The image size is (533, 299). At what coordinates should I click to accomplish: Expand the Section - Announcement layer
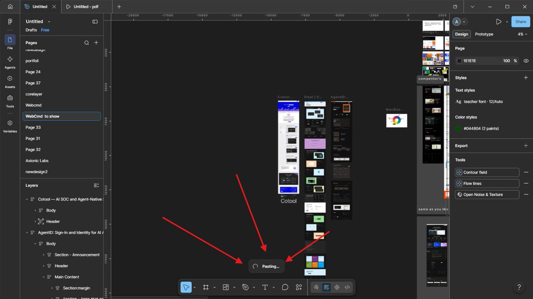tap(44, 255)
